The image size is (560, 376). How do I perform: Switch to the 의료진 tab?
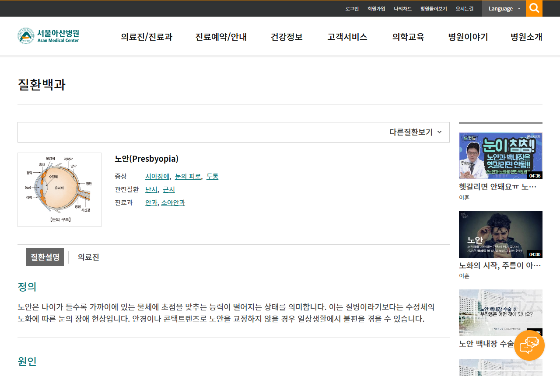point(88,257)
